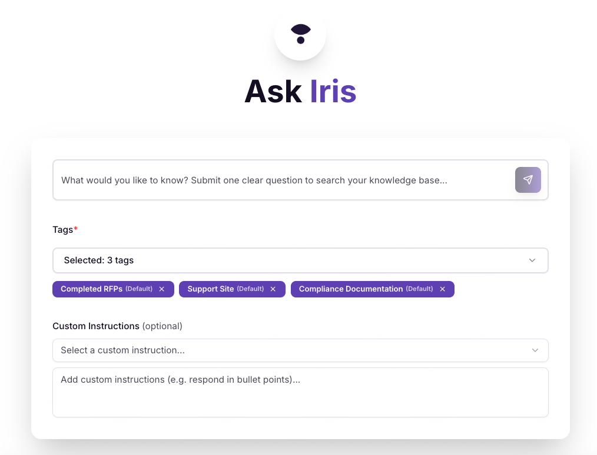
Task: Click the Default label on Completed RFPs
Action: click(x=139, y=289)
